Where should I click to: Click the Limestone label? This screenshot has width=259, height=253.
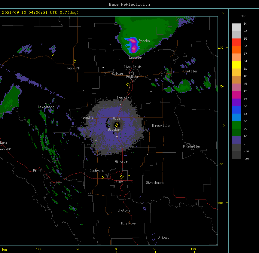pyautogui.click(x=46, y=107)
